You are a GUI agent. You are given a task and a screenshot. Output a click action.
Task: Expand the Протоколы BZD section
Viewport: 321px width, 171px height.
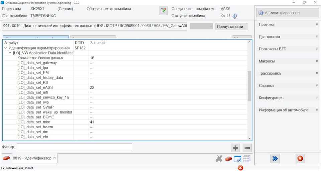288,49
